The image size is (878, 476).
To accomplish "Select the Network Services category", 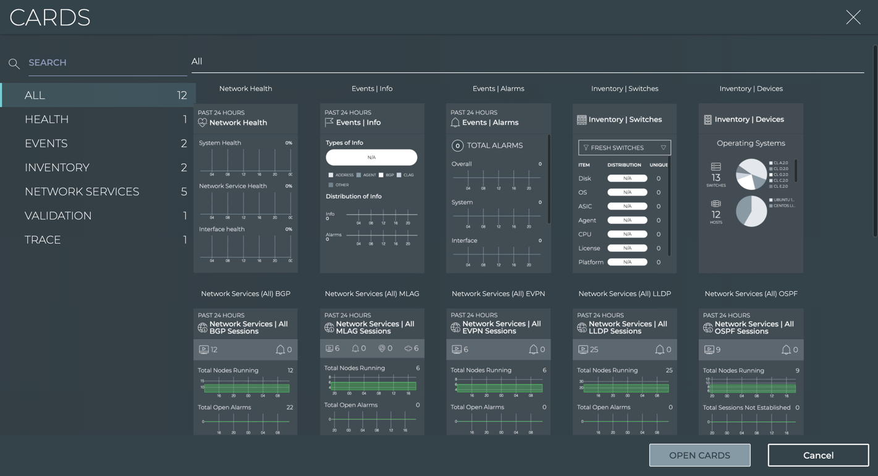I will tap(82, 192).
